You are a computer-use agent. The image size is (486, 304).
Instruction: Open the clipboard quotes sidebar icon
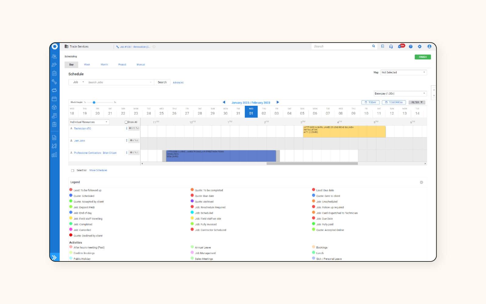54,73
